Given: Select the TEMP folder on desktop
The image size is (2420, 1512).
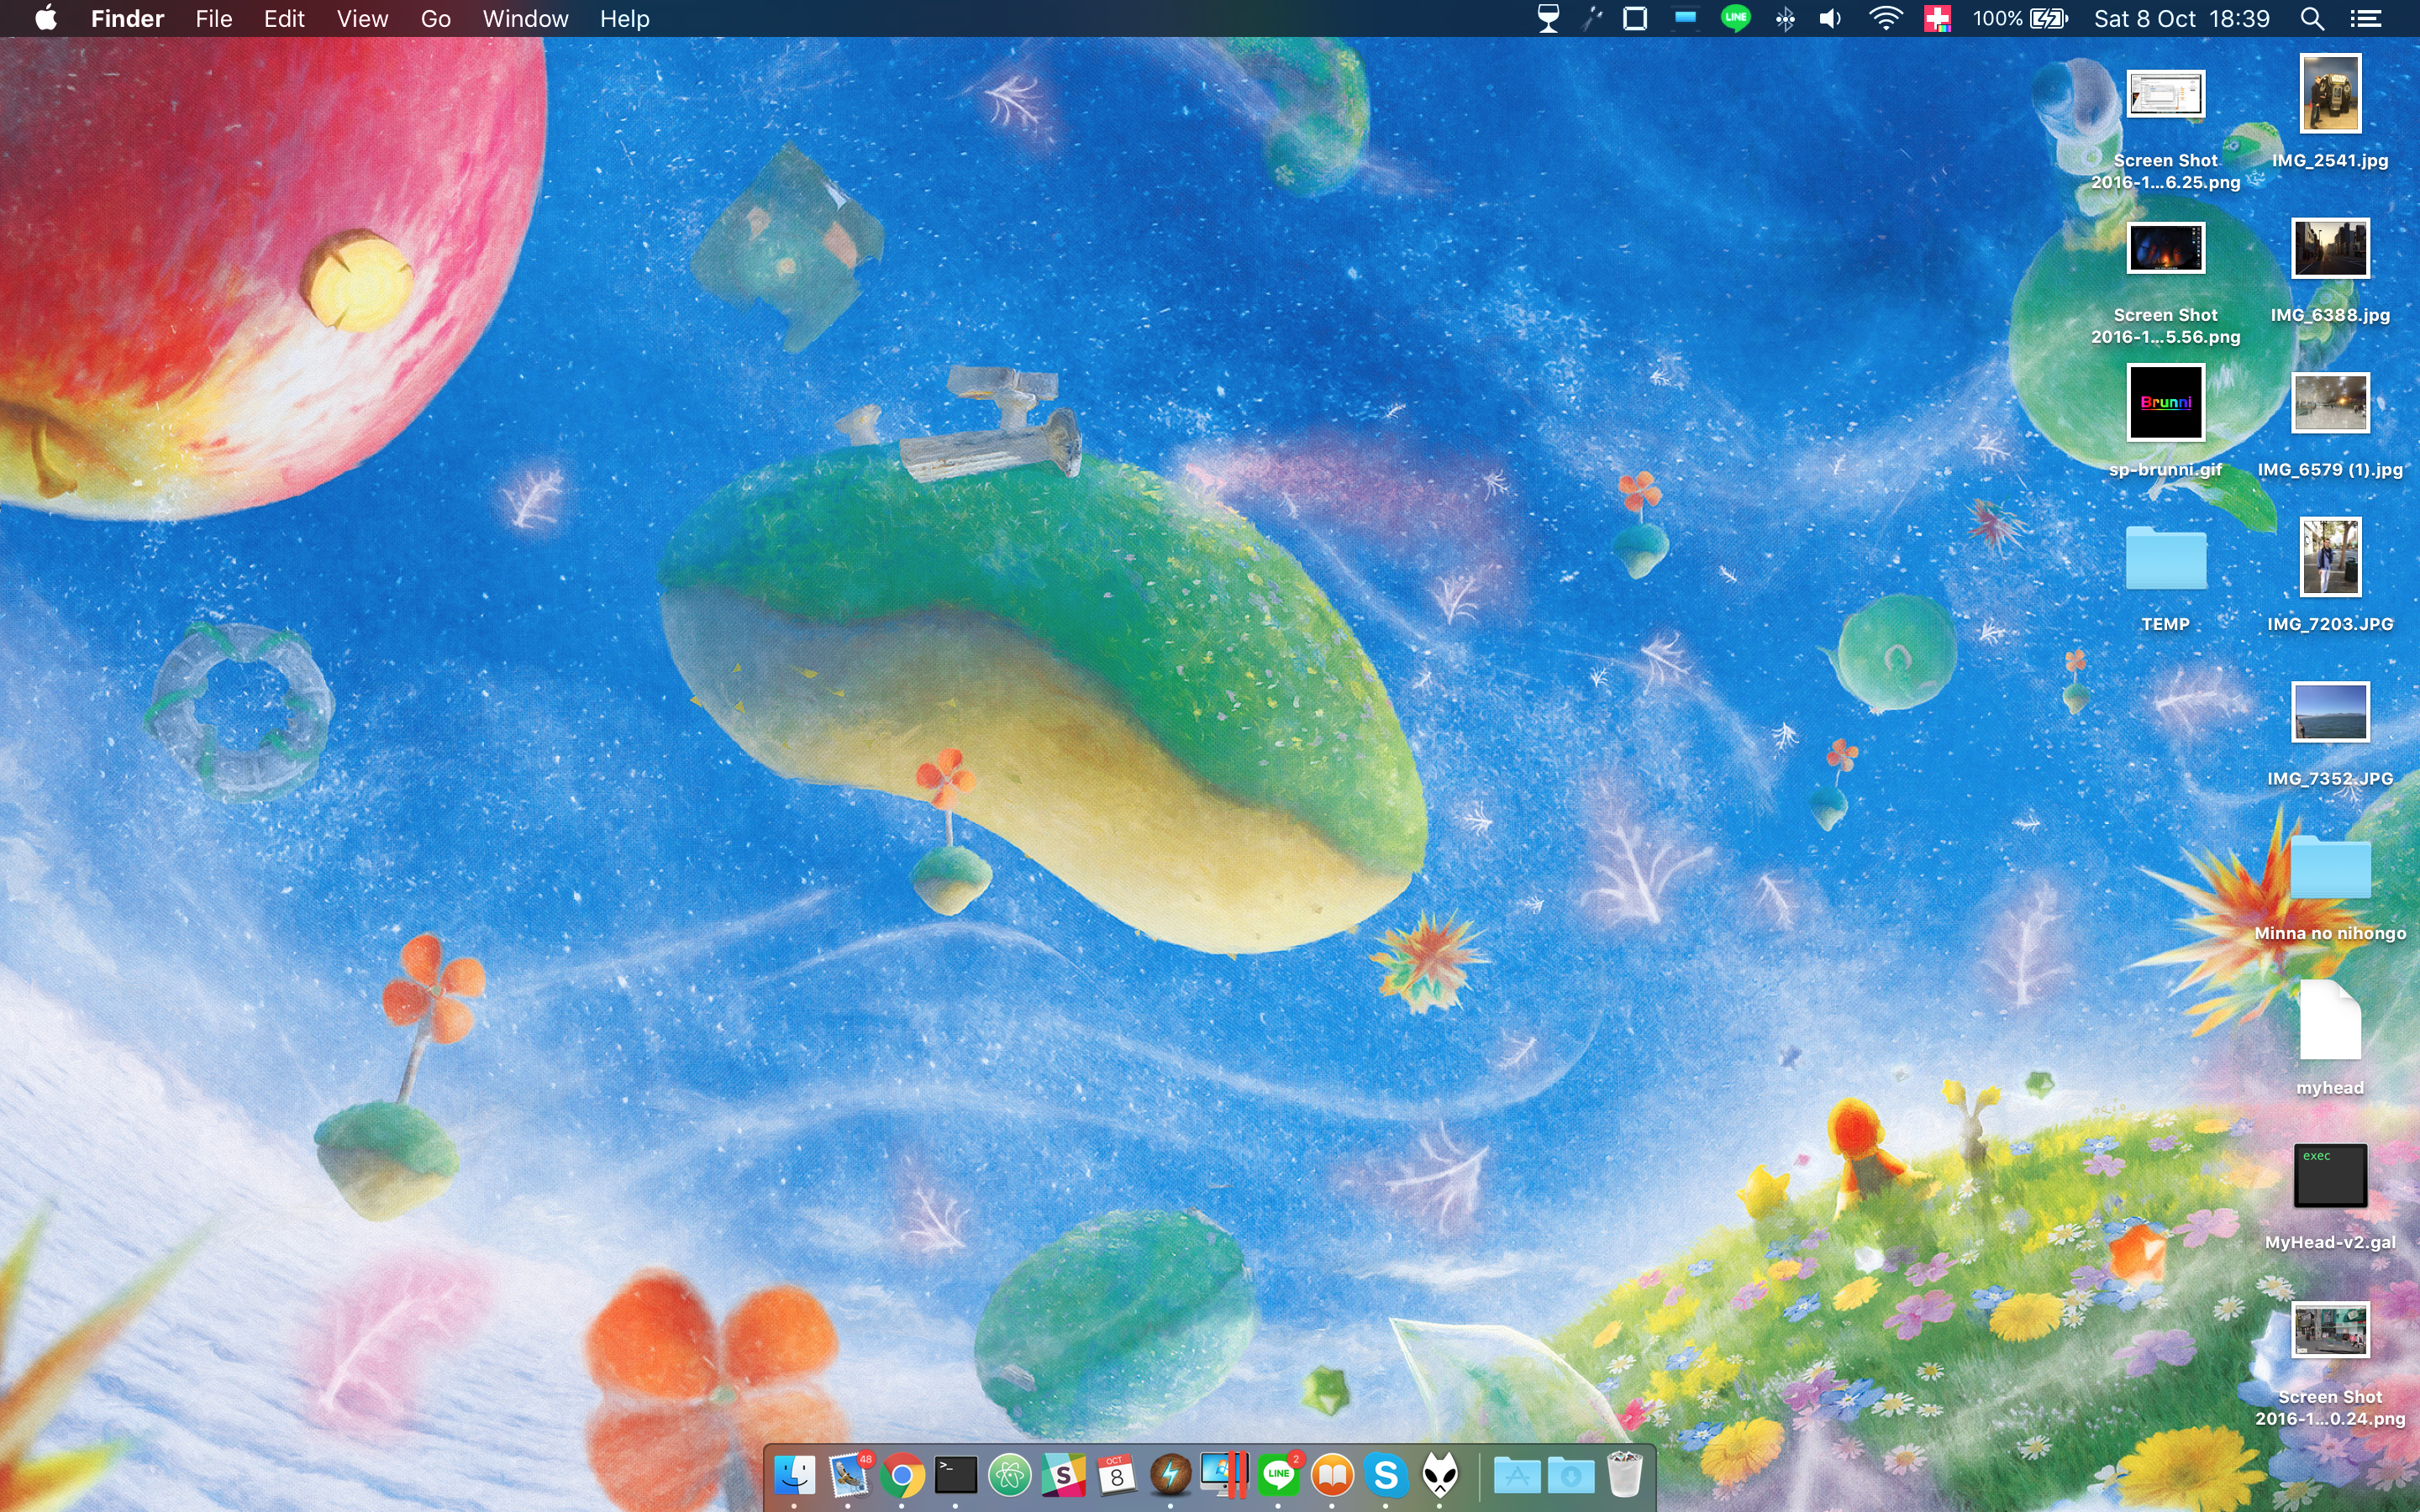Looking at the screenshot, I should [2165, 559].
